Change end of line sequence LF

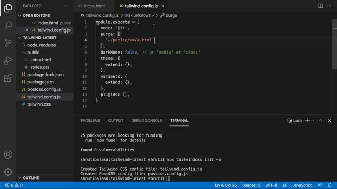[285, 185]
